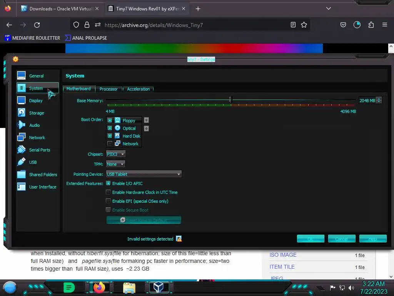Image resolution: width=394 pixels, height=296 pixels.
Task: Select Tiny7 Windows Rev01 browser tab
Action: click(147, 9)
